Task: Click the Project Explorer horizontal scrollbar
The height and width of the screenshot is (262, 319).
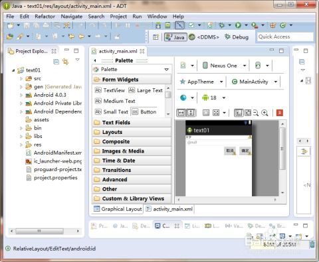Action: 45,231
